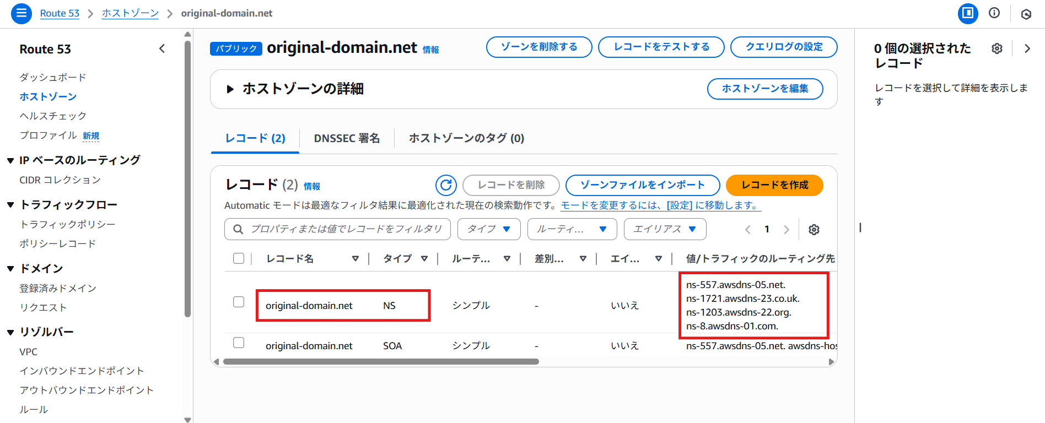The image size is (1045, 423).
Task: Go to previous page of records
Action: (748, 230)
